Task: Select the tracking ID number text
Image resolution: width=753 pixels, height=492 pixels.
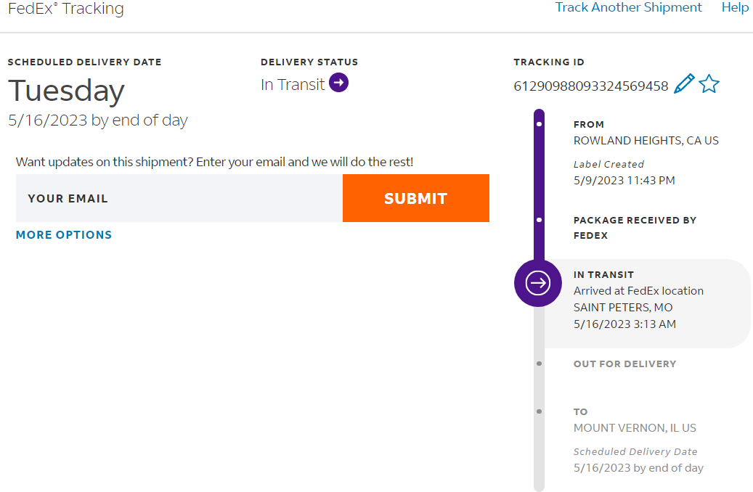Action: (x=590, y=86)
